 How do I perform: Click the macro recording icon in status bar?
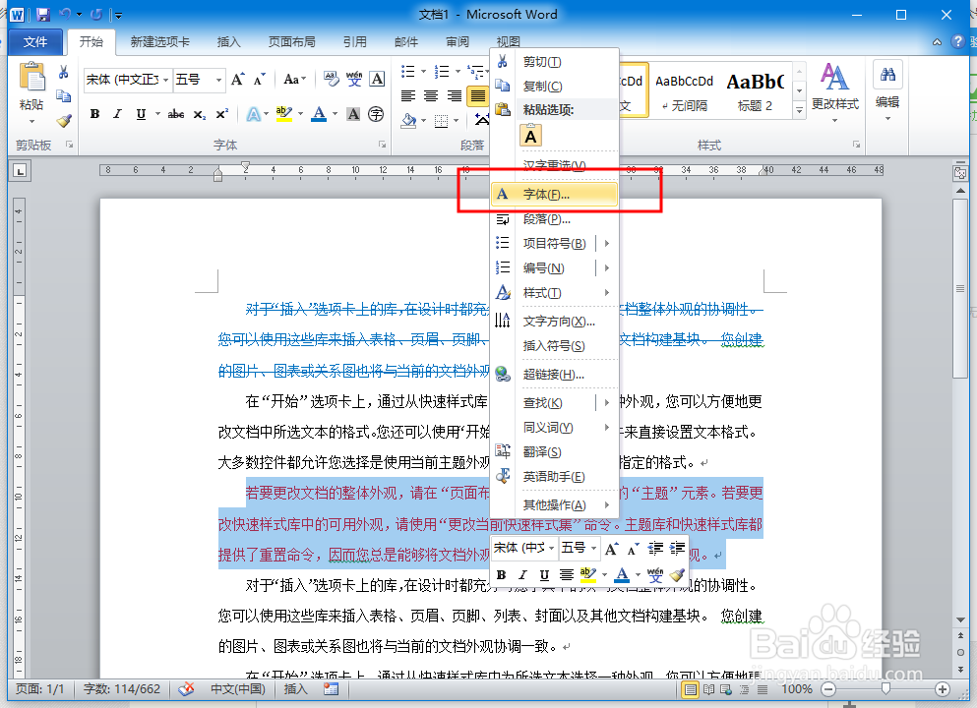click(x=331, y=689)
